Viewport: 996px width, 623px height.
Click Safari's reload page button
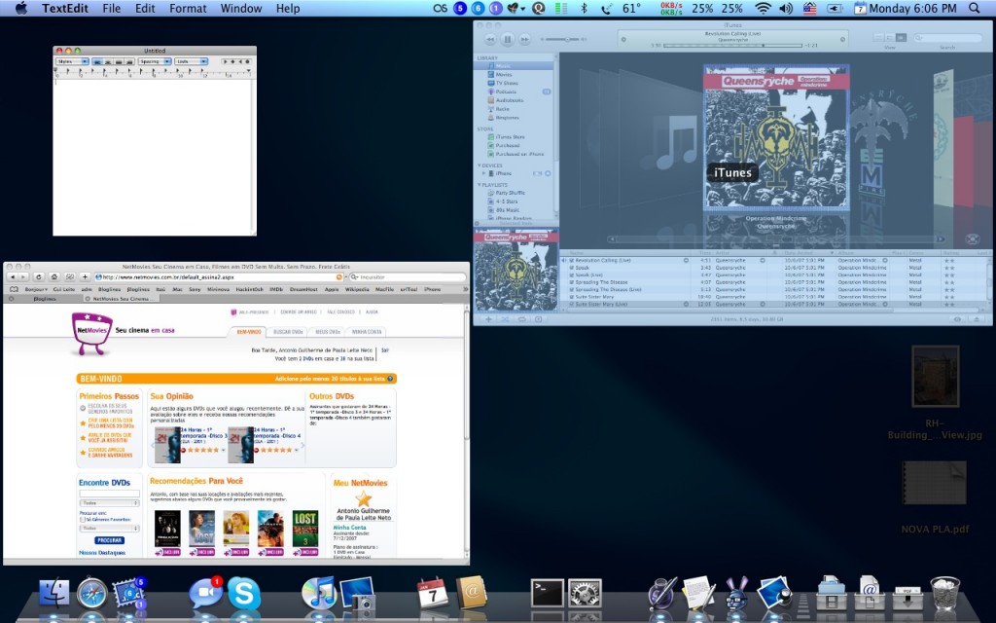39,277
